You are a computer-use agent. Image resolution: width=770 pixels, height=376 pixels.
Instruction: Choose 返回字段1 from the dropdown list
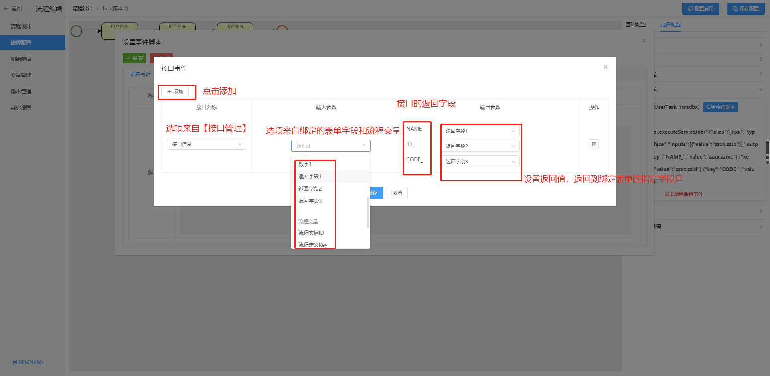[310, 176]
